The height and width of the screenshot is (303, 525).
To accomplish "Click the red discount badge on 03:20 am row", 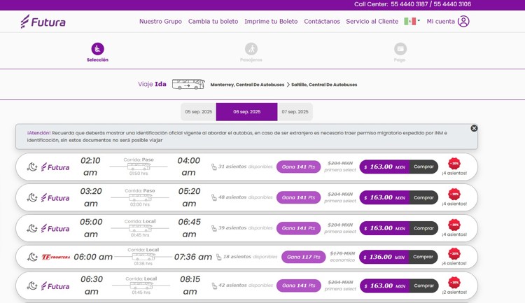I will click(454, 195).
